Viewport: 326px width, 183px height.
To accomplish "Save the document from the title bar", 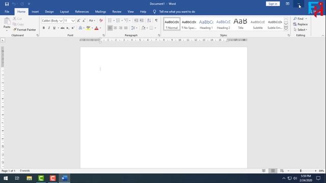I will point(7,4).
